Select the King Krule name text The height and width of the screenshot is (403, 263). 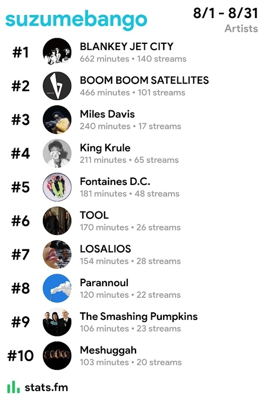pos(105,148)
